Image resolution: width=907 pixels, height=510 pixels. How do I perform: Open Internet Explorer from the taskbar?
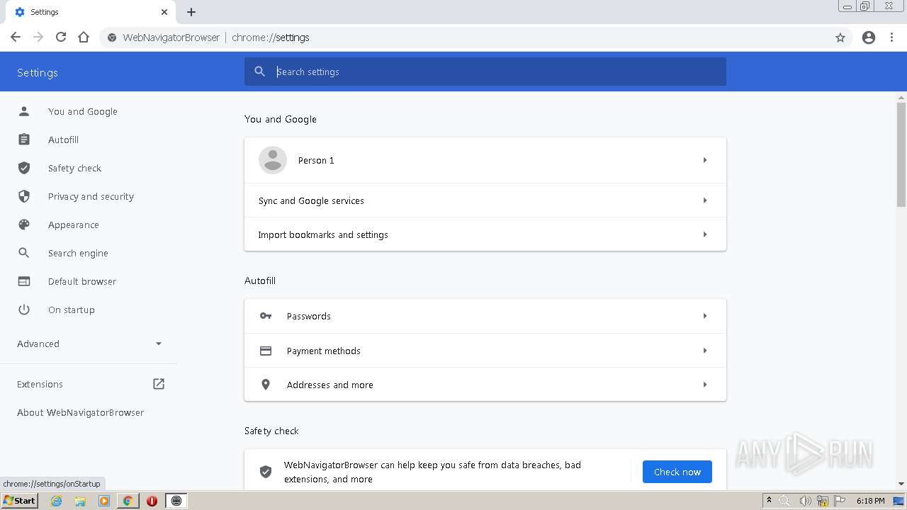pos(57,501)
